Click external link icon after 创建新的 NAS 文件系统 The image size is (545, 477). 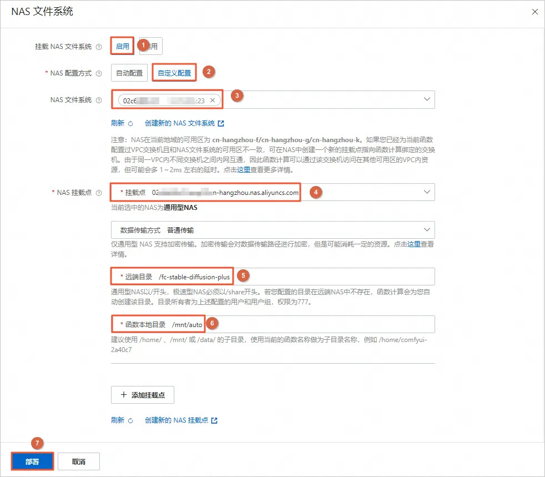pos(221,123)
